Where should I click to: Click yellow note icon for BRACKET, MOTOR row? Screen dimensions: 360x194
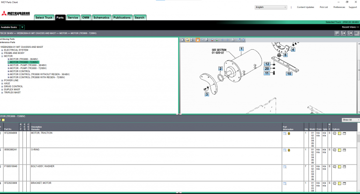point(339,184)
